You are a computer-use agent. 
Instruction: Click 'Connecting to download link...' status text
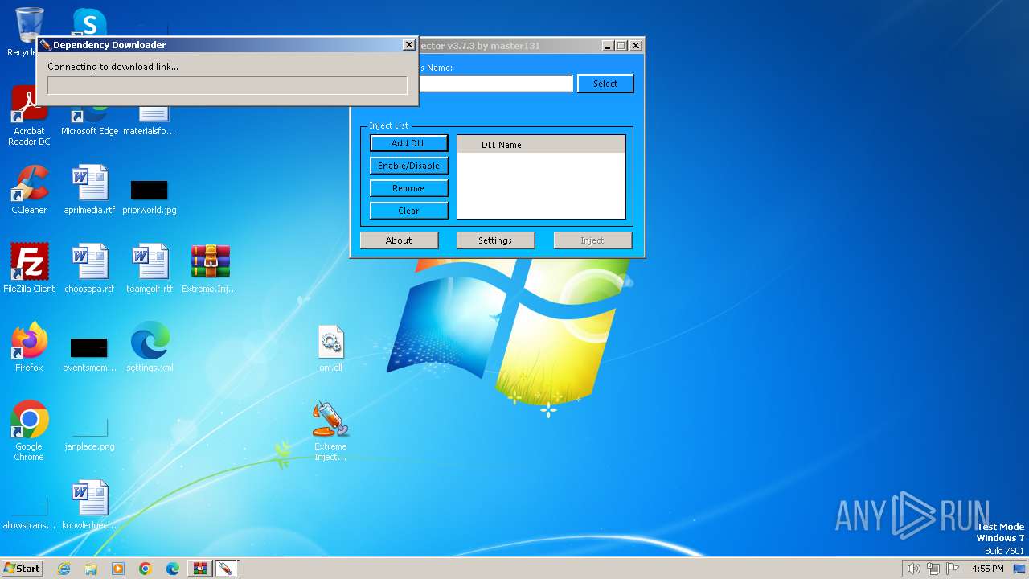(x=113, y=67)
